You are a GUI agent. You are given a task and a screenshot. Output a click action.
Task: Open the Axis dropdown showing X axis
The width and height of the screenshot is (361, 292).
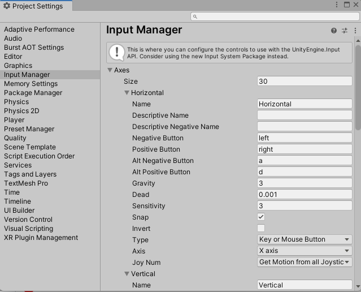(x=305, y=251)
